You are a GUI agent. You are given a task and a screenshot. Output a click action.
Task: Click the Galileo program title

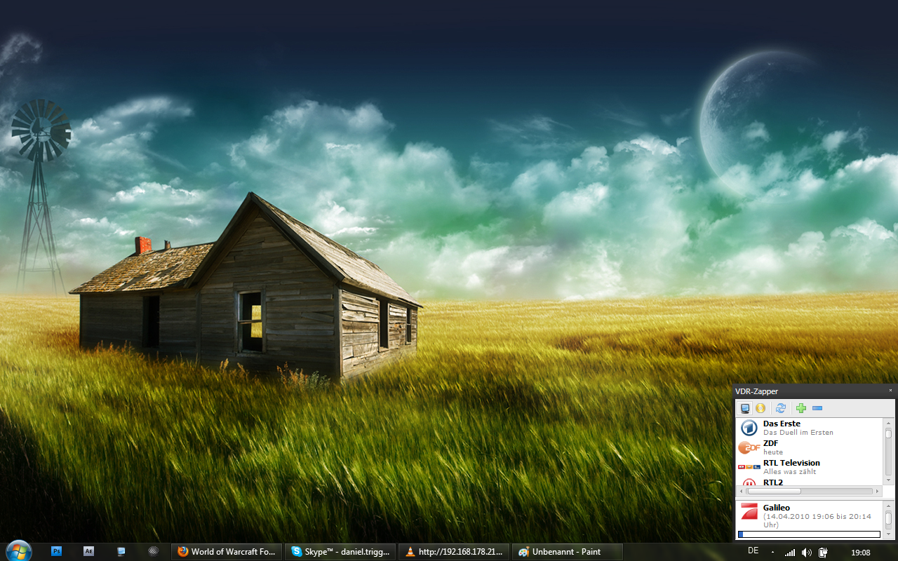coord(777,508)
